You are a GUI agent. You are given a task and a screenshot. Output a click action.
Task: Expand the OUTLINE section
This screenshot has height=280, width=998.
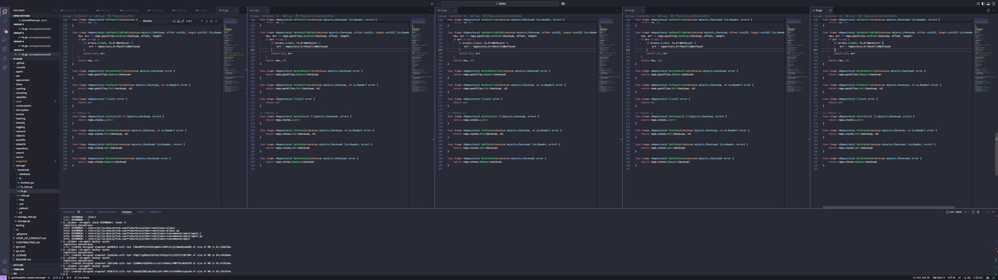point(18,265)
